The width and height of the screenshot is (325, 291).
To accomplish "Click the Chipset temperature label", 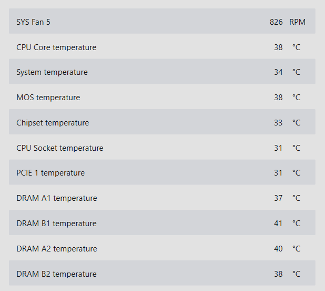I will (x=53, y=123).
